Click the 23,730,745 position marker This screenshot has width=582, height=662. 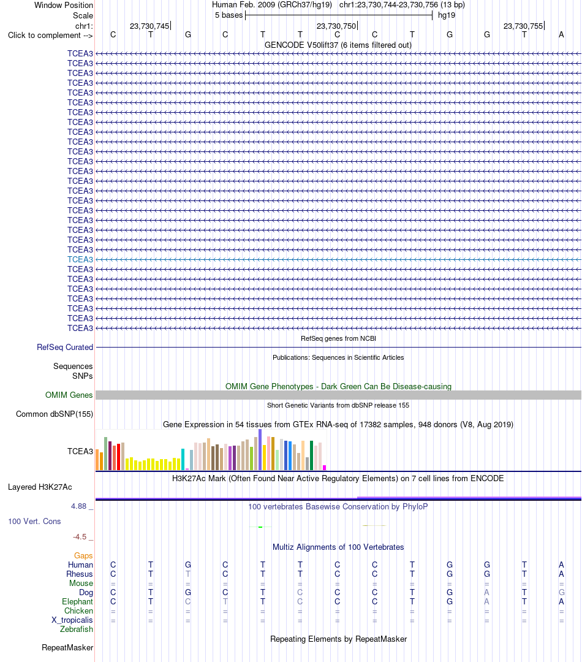pyautogui.click(x=150, y=26)
